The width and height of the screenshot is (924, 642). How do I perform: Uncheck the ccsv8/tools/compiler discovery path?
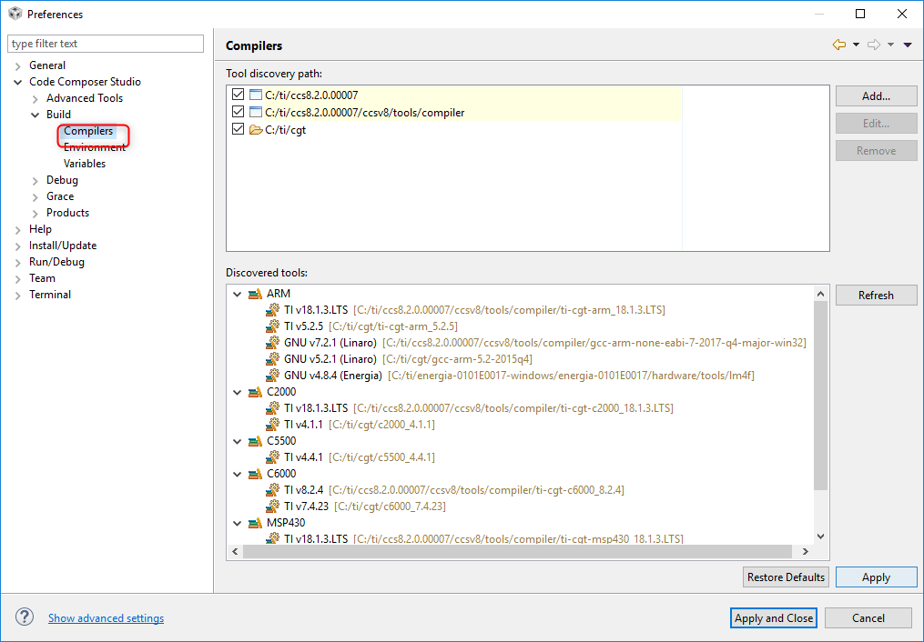pos(239,112)
